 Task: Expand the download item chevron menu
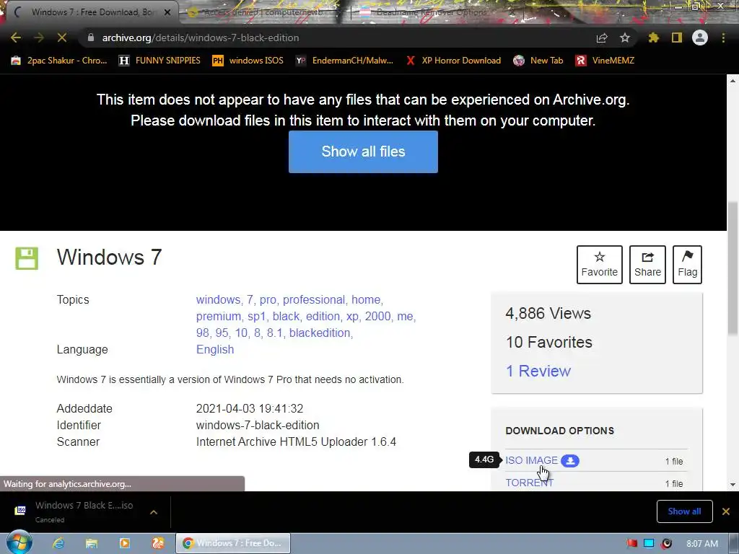tap(154, 512)
